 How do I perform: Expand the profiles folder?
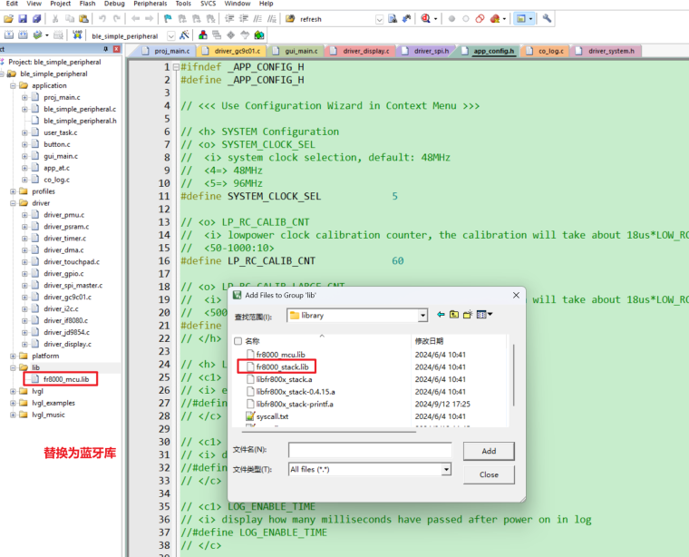(x=14, y=191)
